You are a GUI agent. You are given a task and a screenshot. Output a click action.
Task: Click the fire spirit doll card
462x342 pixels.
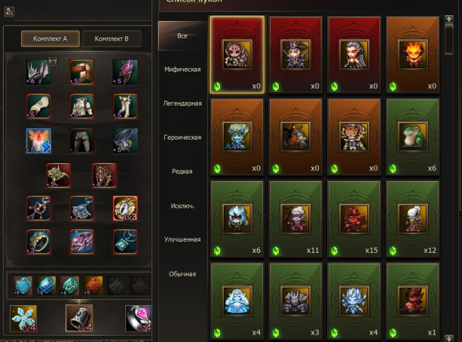tap(413, 55)
